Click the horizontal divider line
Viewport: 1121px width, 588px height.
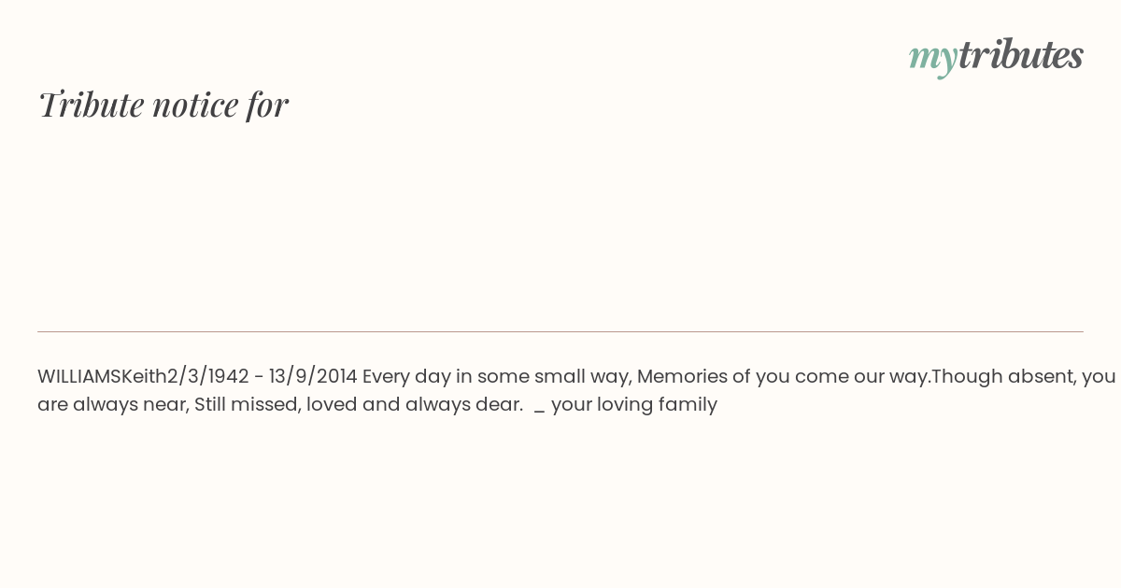[560, 331]
